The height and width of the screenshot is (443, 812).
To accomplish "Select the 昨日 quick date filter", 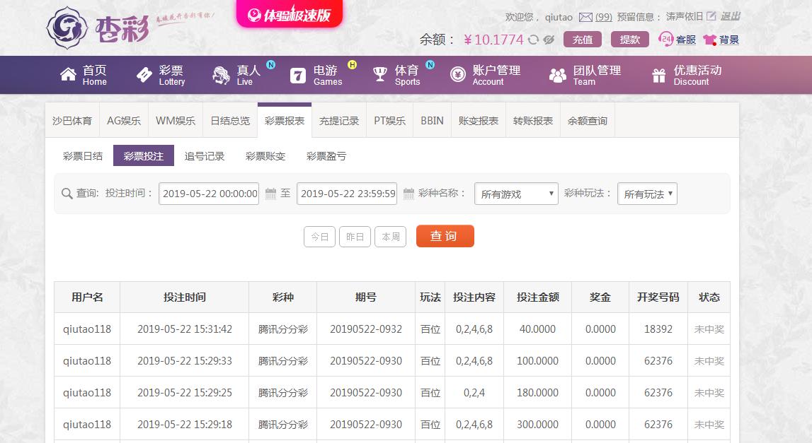I will pos(355,237).
